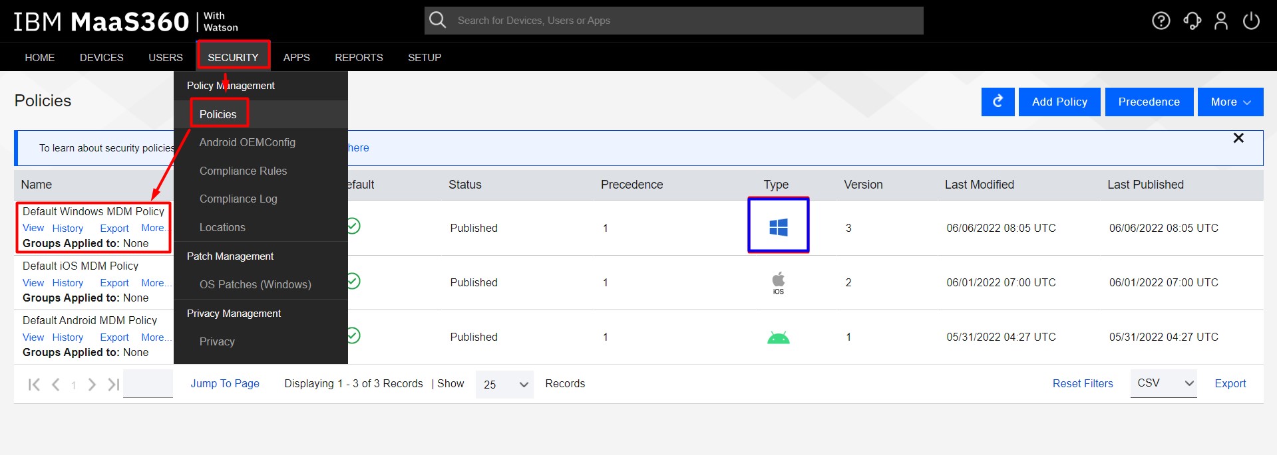View the Default Android MDM Policy
Image resolution: width=1277 pixels, height=455 pixels.
tap(33, 337)
